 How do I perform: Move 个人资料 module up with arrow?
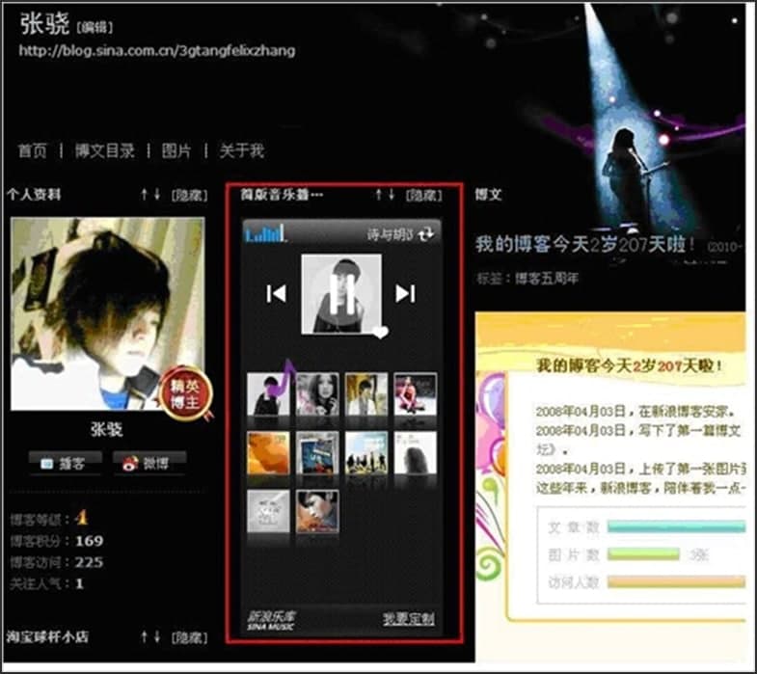[144, 195]
